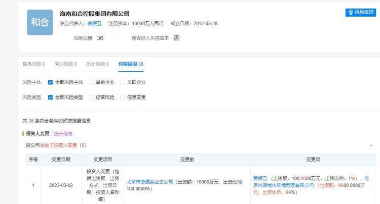
Task: Switch to the 周边风险 tab
Action: [65, 64]
